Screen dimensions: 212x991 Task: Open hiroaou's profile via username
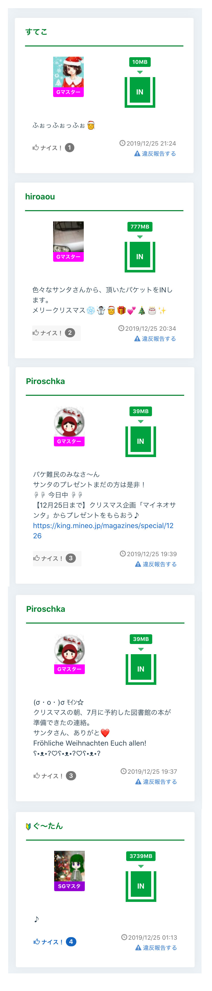[40, 197]
